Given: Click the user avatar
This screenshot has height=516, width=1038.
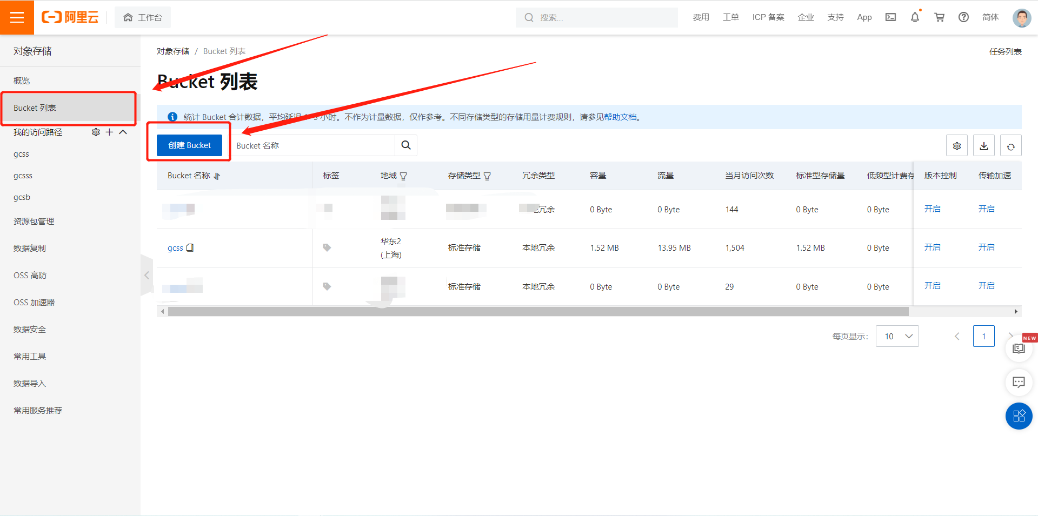Looking at the screenshot, I should click(1021, 17).
